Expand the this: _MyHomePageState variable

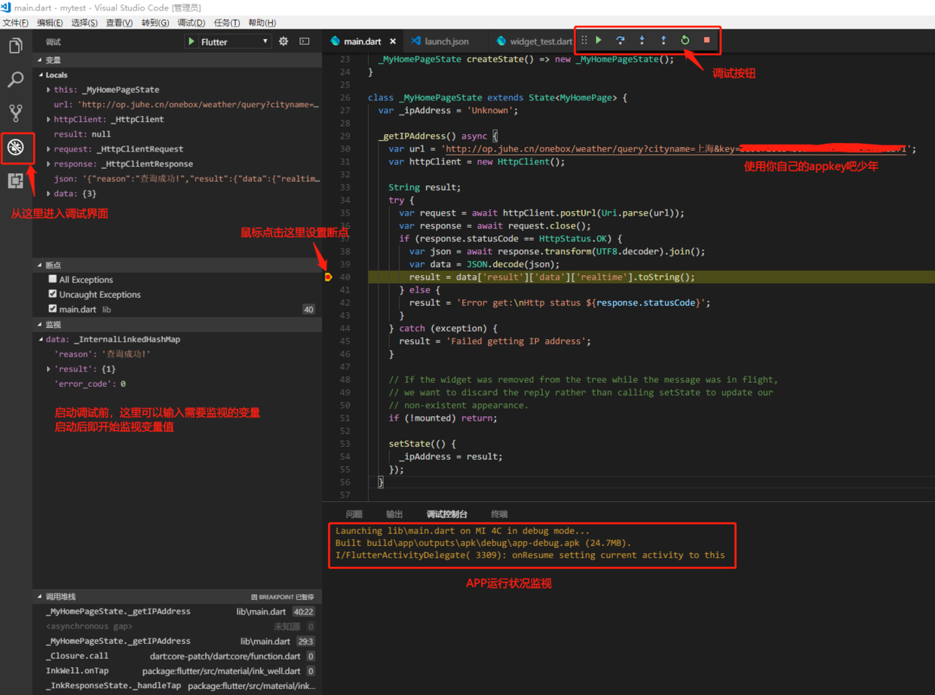point(49,90)
